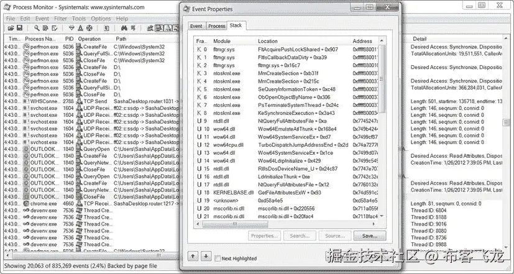
Task: Click the TCP Recei... operation icon on chrome.exe row
Action: pyautogui.click(x=79, y=204)
